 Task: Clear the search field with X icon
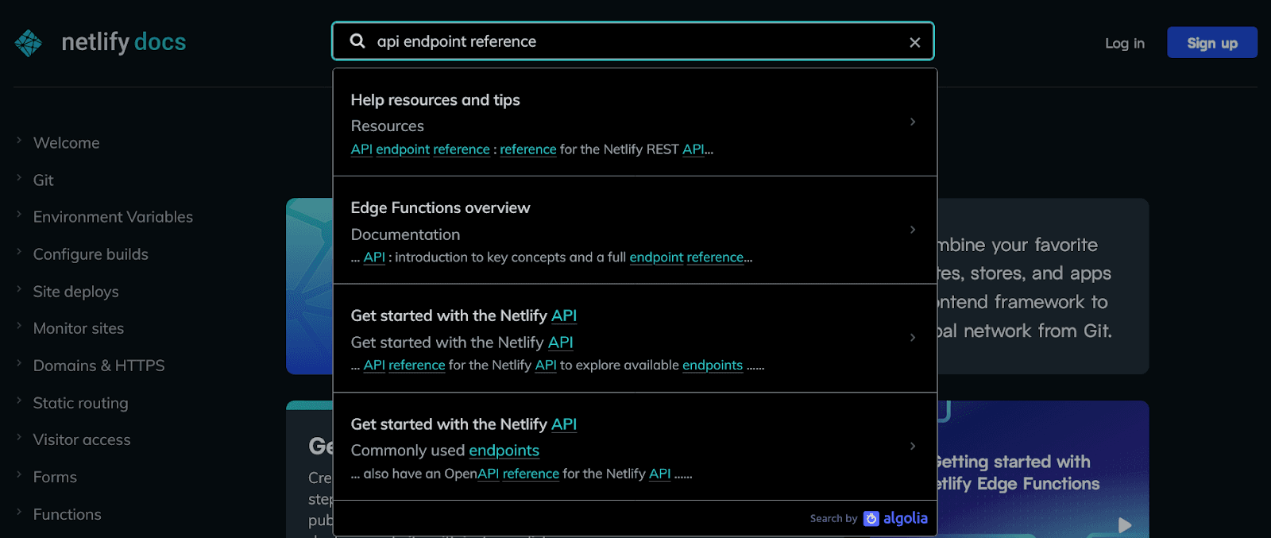click(914, 42)
